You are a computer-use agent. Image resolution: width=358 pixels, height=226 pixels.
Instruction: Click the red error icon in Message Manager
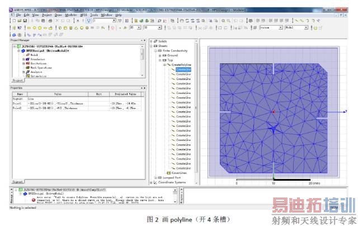[34, 200]
